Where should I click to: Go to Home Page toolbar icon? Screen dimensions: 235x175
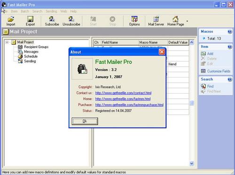(176, 21)
